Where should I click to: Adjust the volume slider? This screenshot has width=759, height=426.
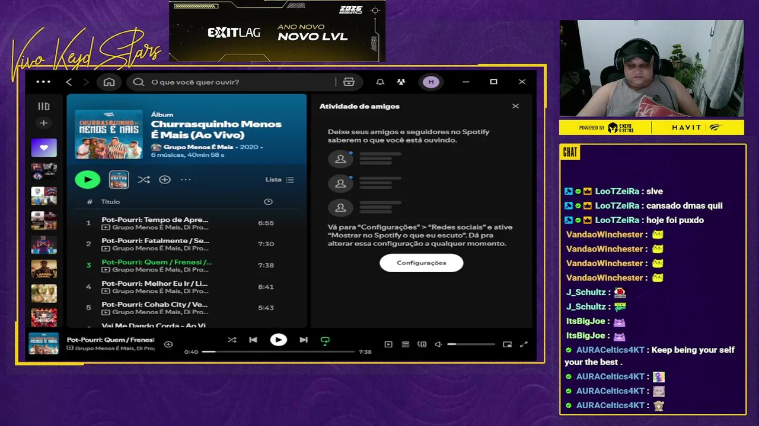pos(471,344)
